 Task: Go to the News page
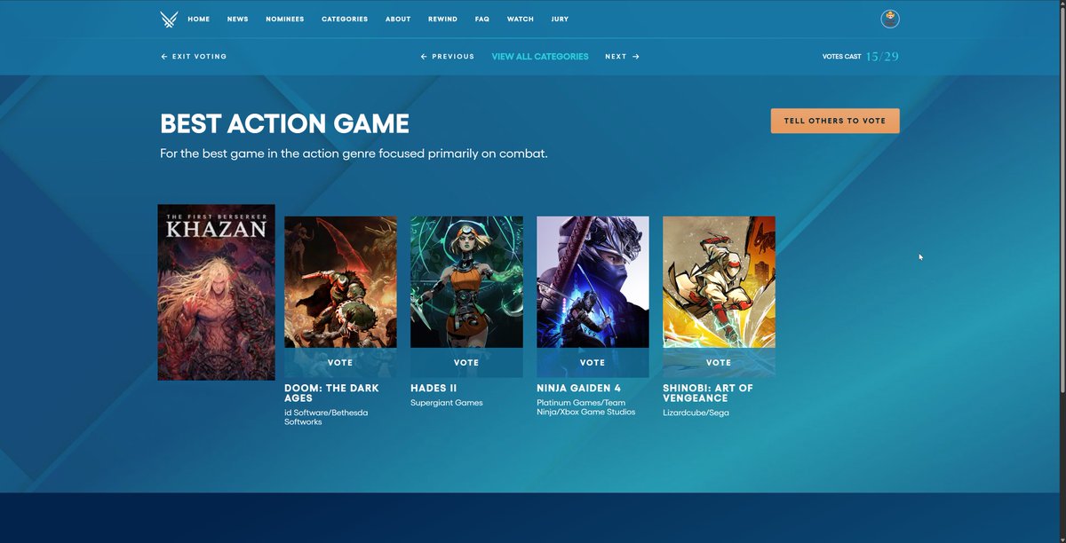(237, 19)
